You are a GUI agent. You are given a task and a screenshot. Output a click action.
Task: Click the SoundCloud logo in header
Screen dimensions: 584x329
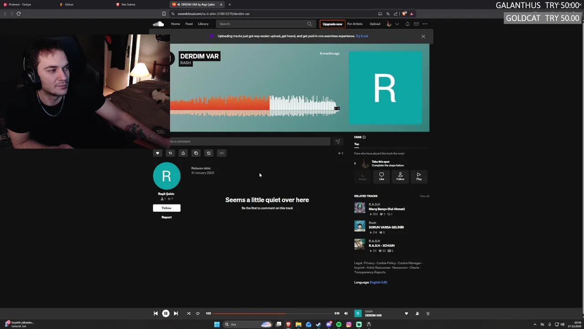point(158,24)
